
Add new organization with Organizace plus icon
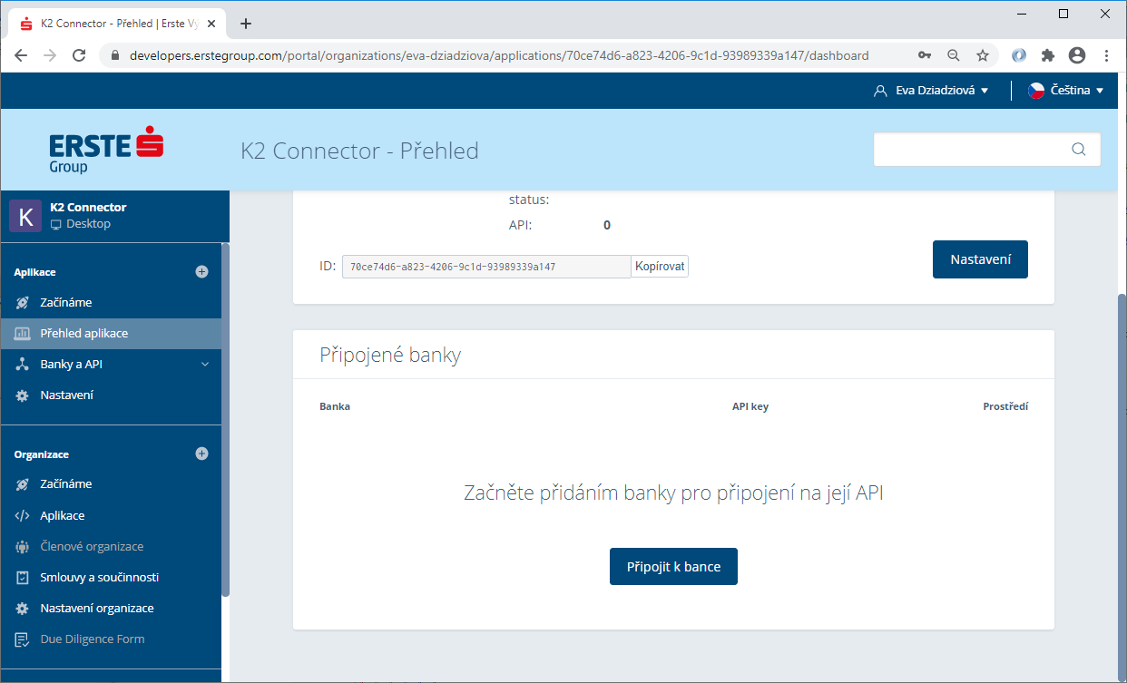[x=201, y=454]
